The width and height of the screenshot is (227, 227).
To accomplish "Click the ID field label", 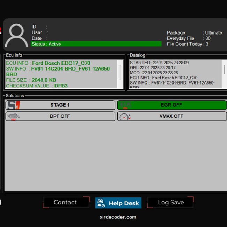I will 34,27.
